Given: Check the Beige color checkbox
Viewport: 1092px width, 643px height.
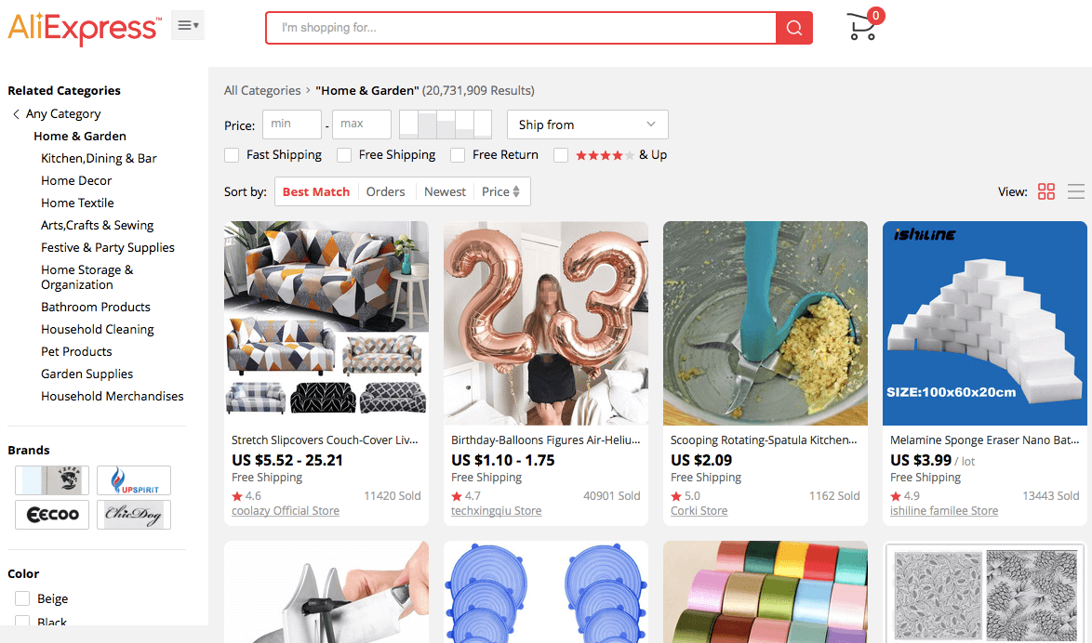Looking at the screenshot, I should 22,598.
